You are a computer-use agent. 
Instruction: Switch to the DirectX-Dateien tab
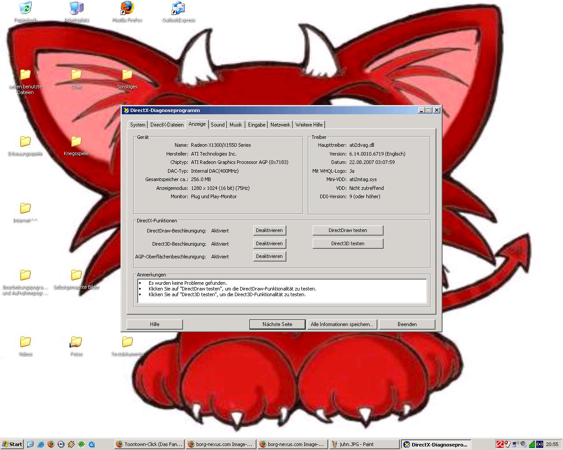pos(167,125)
